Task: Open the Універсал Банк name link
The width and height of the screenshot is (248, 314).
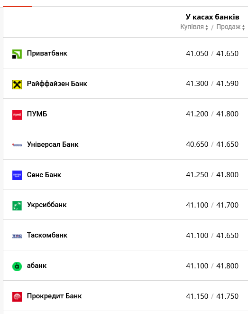Action: click(53, 144)
